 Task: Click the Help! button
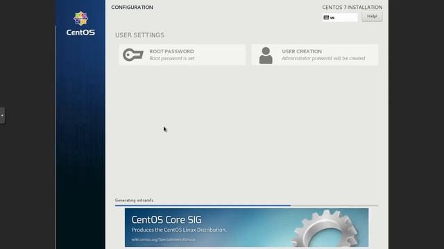(x=372, y=17)
